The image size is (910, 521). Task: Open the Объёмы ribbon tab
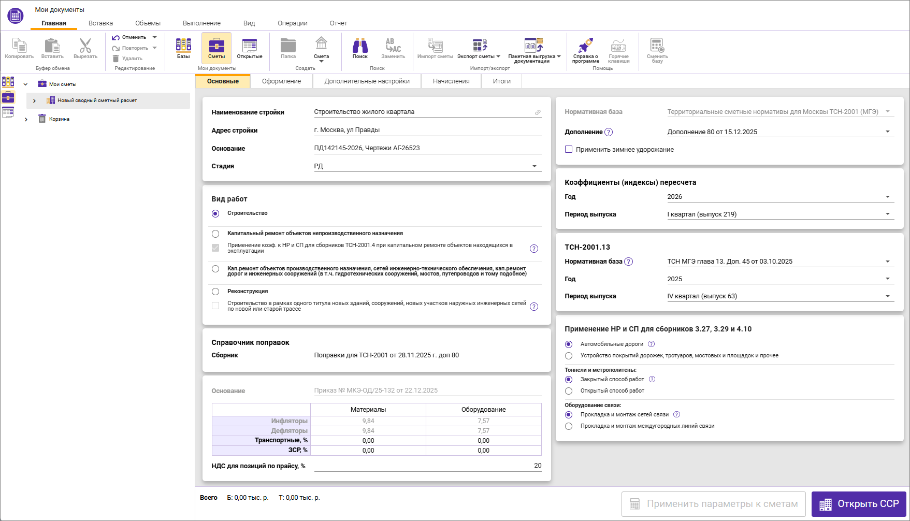pyautogui.click(x=148, y=23)
